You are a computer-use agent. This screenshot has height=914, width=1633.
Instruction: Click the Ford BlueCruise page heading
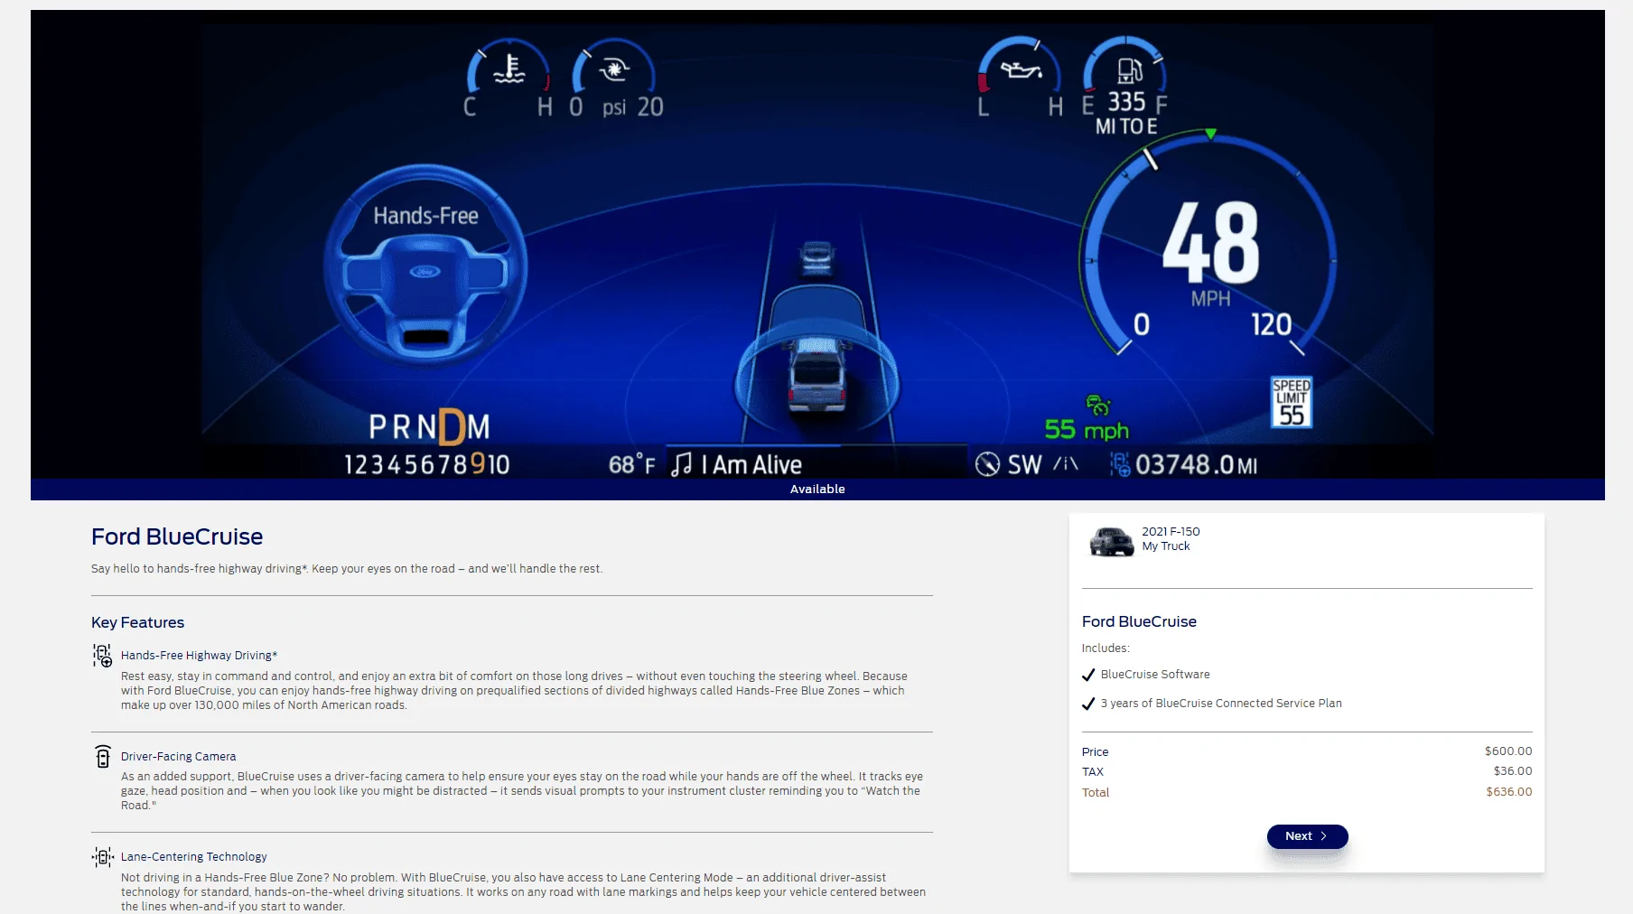point(177,536)
